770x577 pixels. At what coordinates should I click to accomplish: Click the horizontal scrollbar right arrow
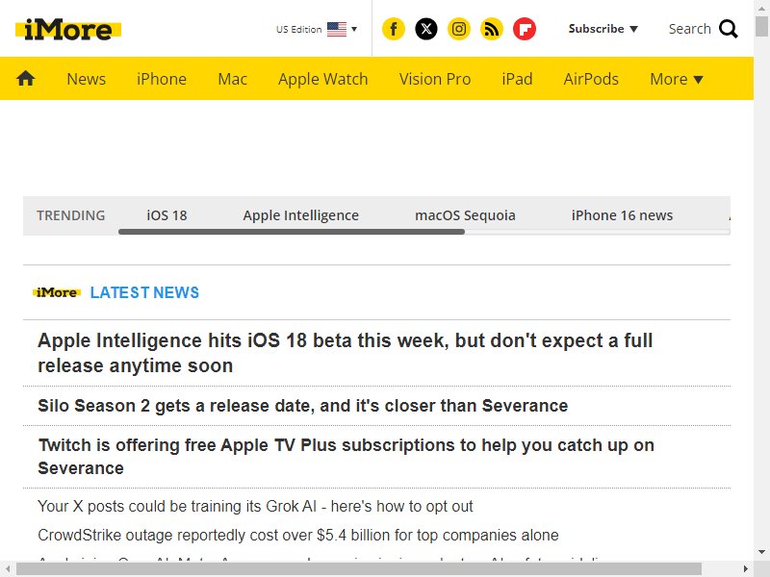[x=745, y=569]
